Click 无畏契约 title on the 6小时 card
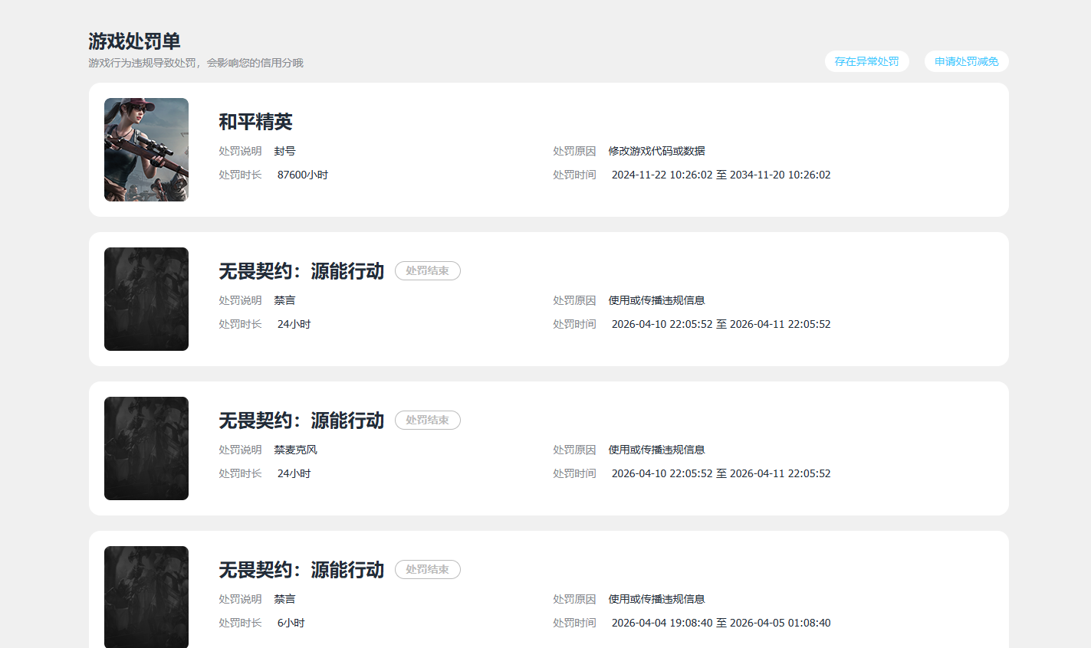Screen dimensions: 1091x648 coord(301,570)
